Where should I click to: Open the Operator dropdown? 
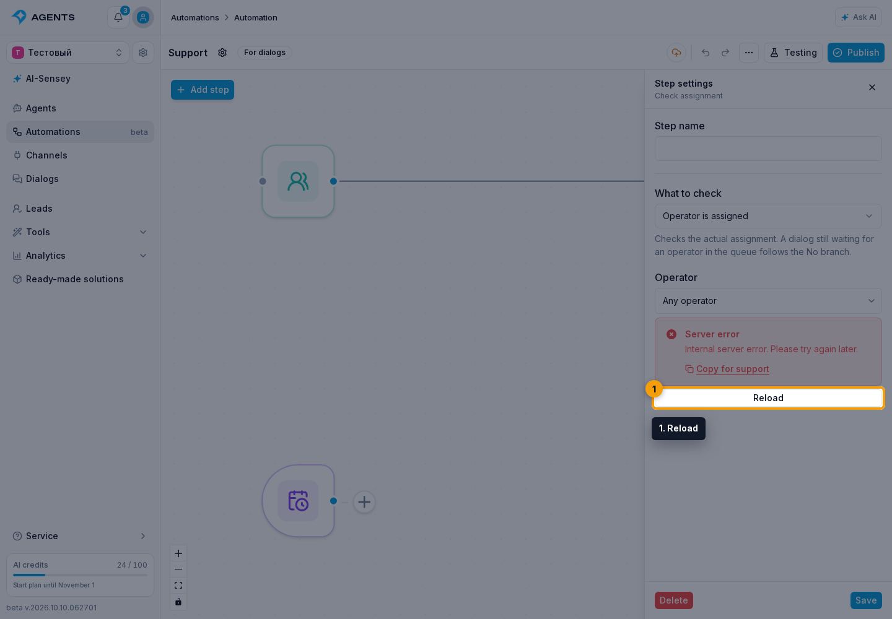click(768, 301)
